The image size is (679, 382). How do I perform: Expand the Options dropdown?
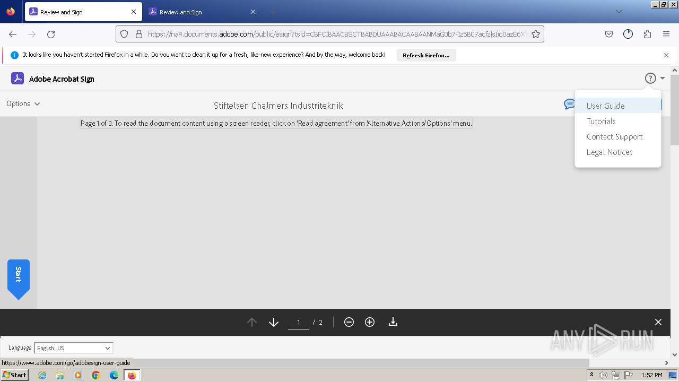pos(23,103)
